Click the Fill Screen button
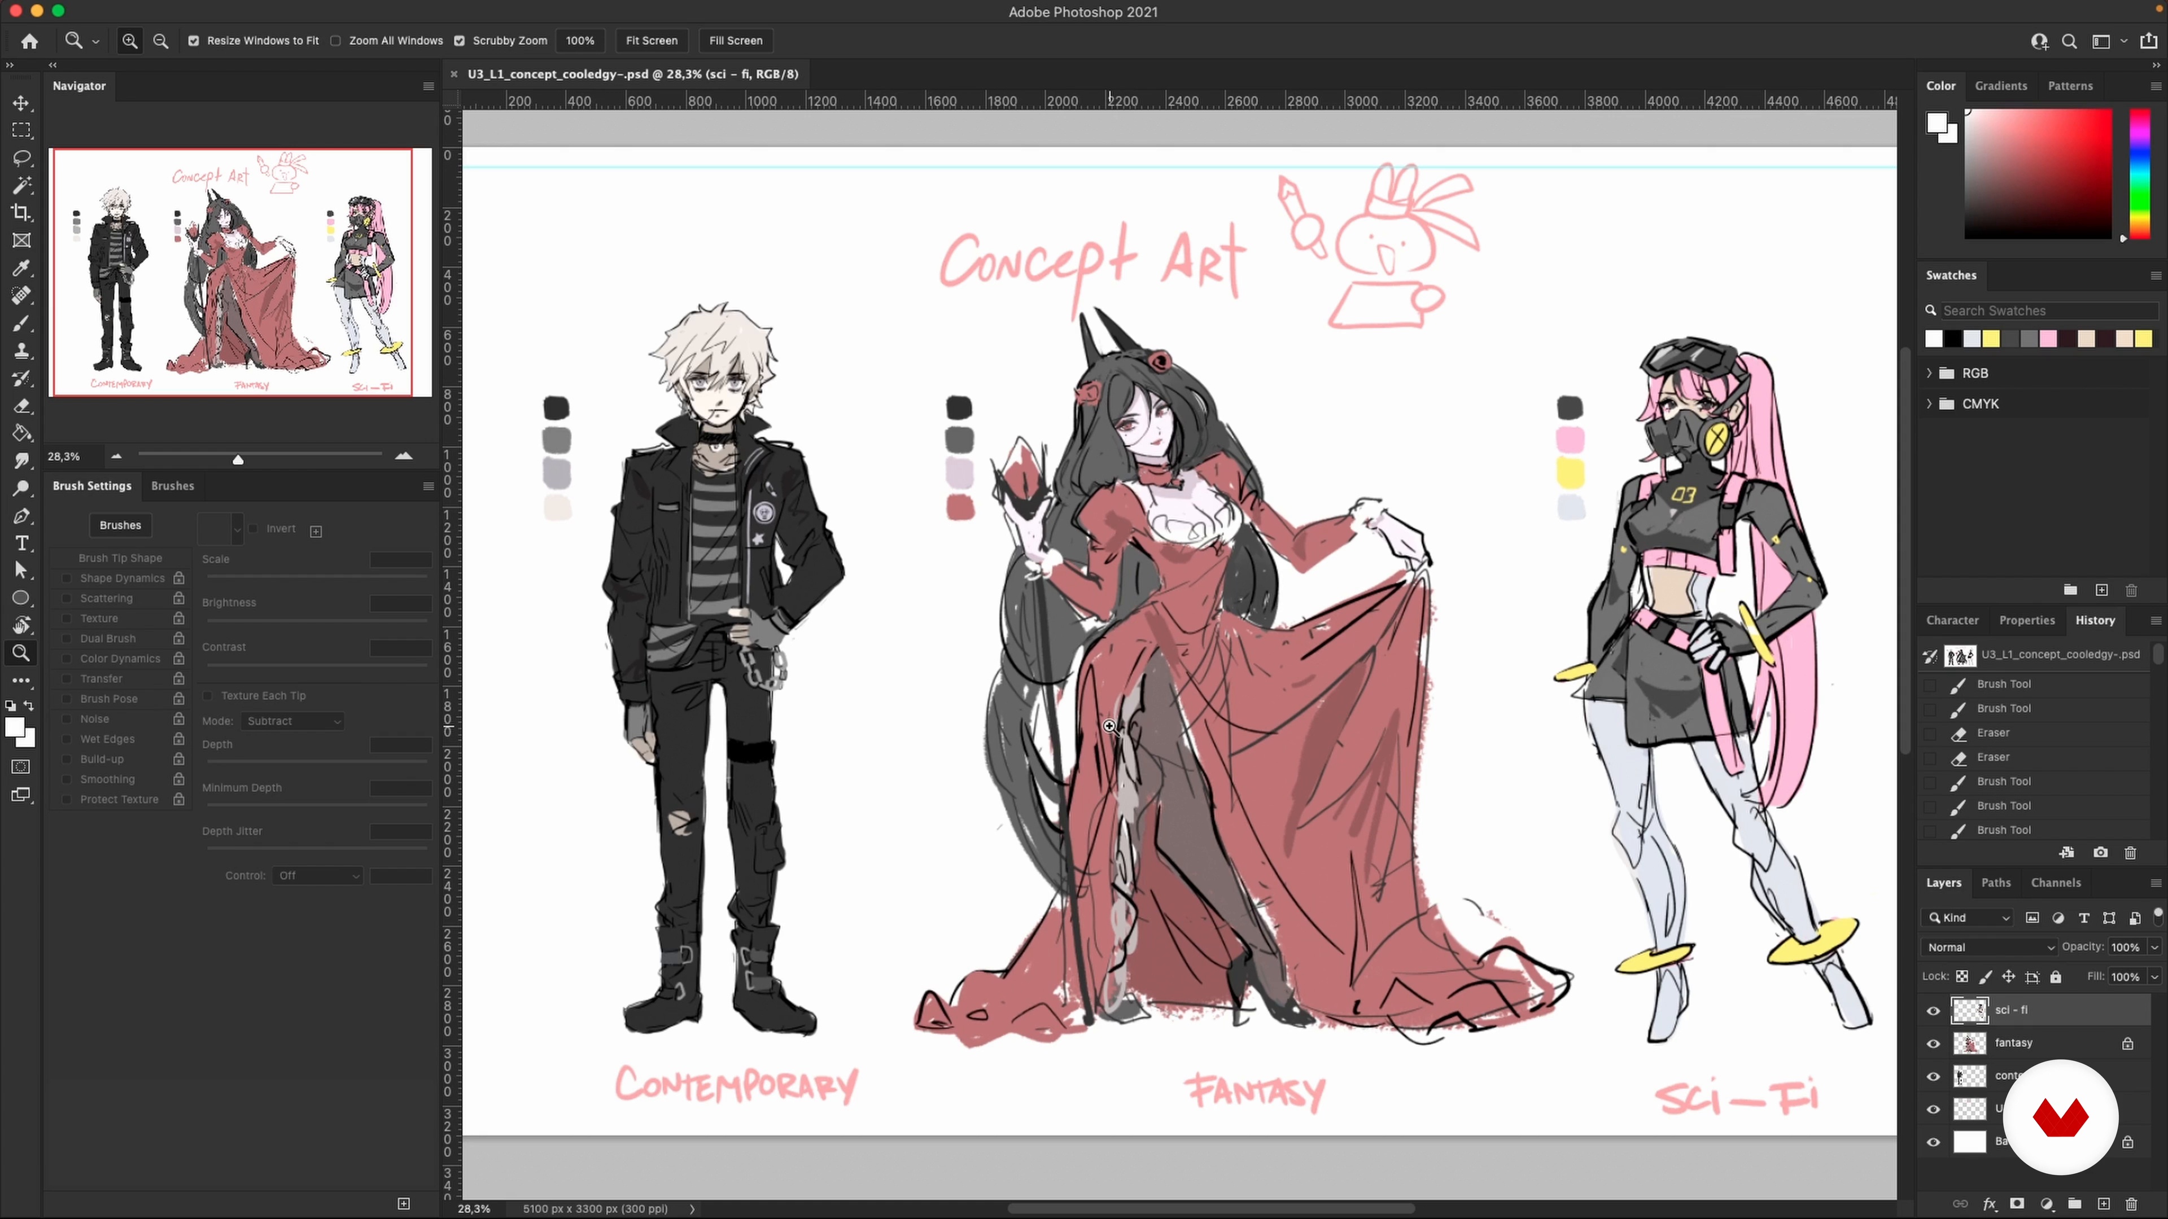 click(736, 41)
